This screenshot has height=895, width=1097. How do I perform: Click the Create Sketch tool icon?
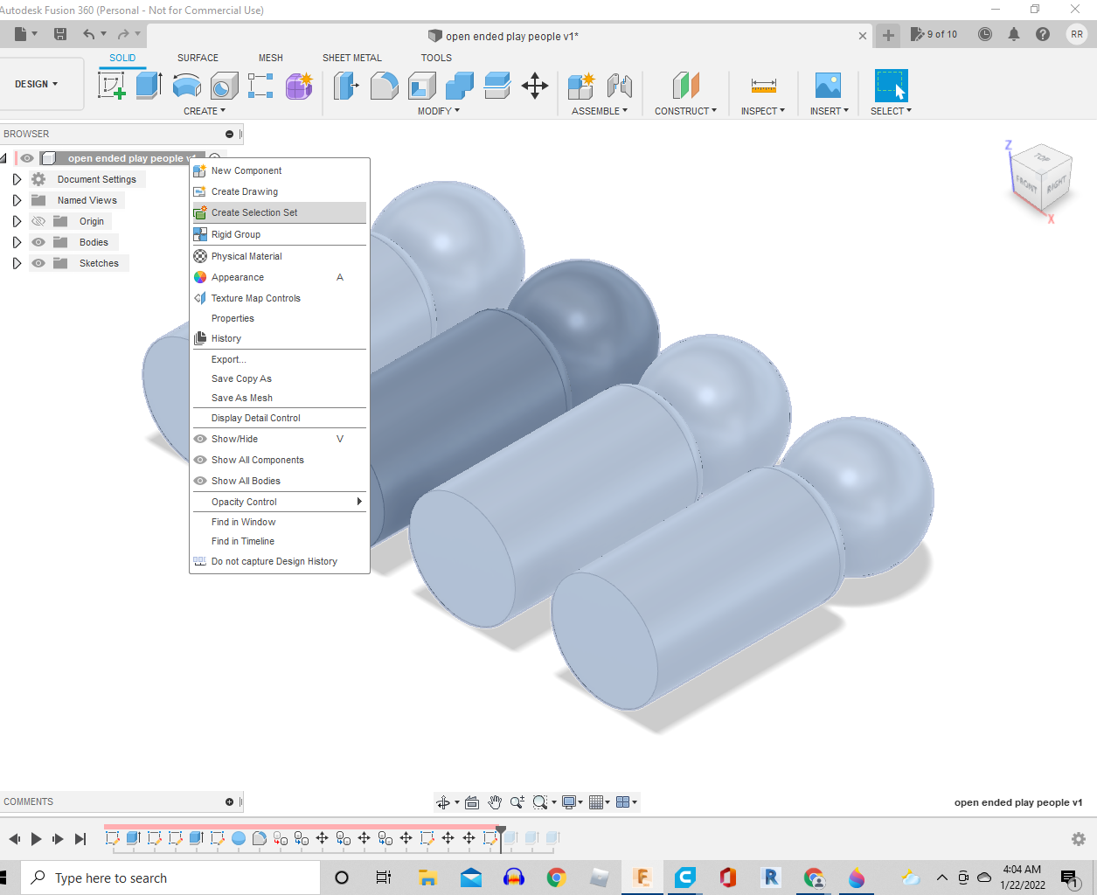(112, 86)
